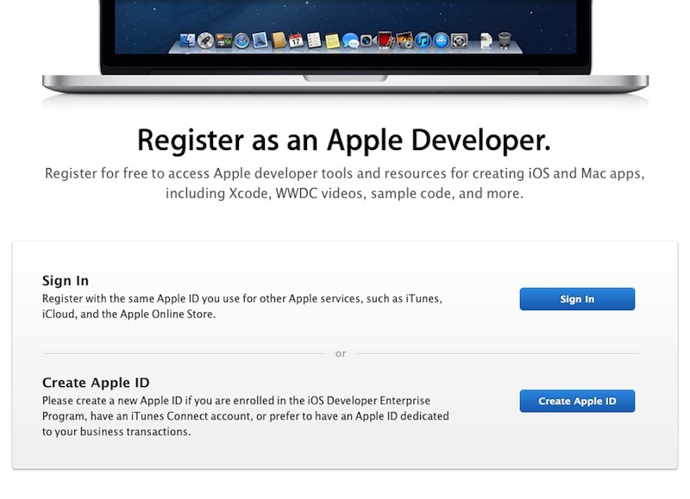This screenshot has height=499, width=690.
Task: Click the blue Sign In button
Action: tap(577, 299)
